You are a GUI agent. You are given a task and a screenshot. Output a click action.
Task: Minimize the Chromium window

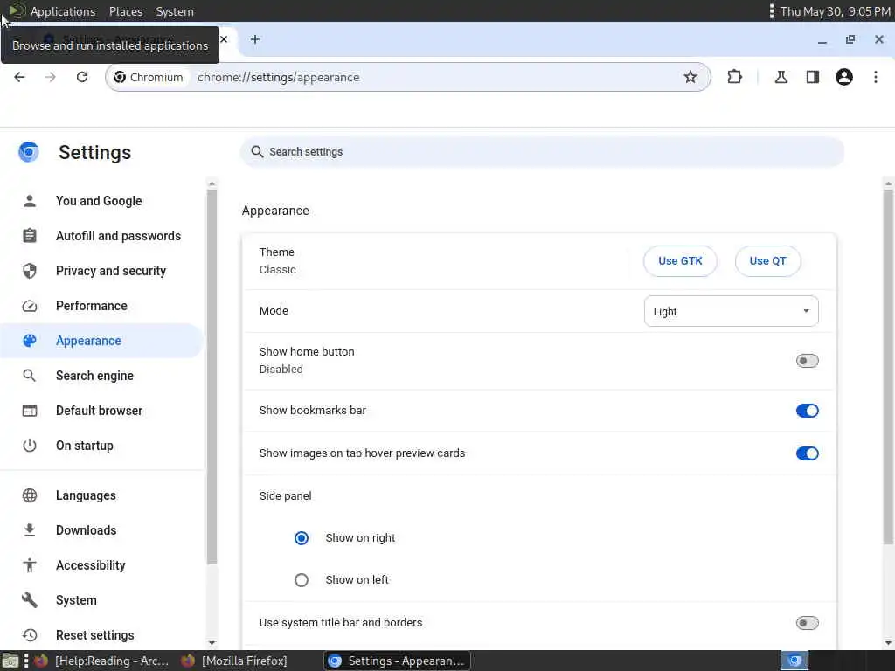point(822,40)
